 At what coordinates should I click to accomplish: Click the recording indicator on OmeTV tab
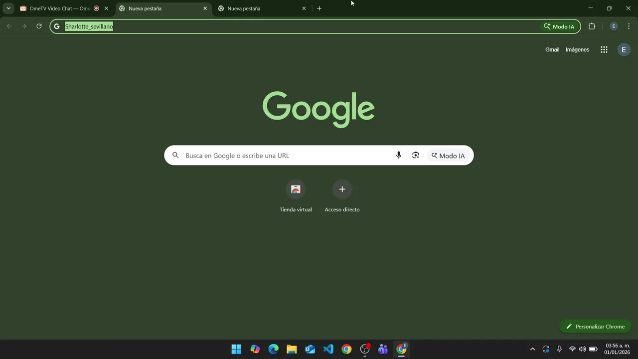96,8
